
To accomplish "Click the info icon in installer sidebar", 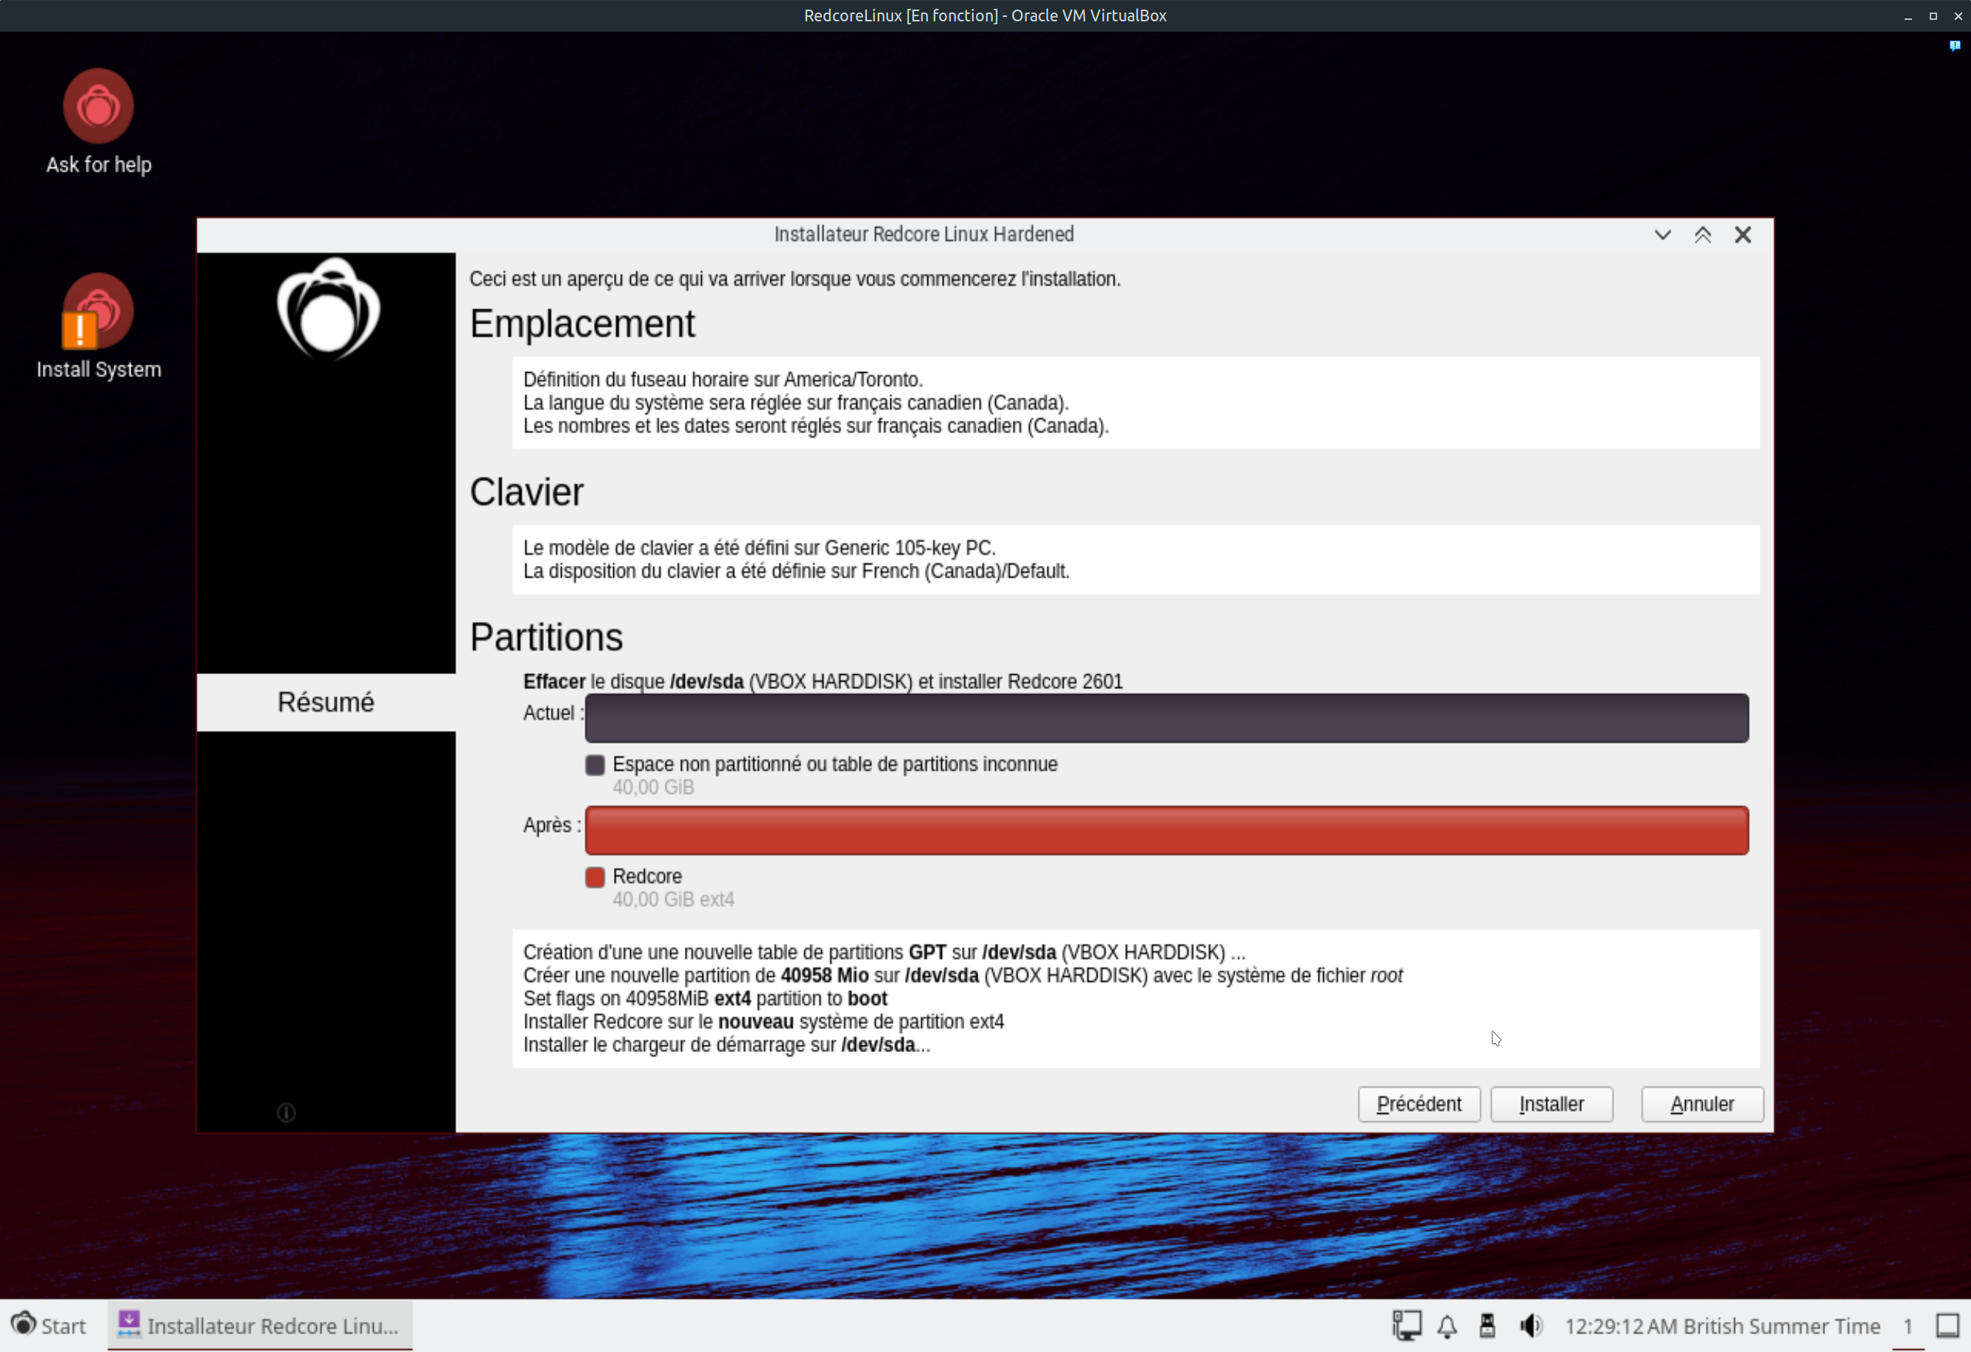I will tap(287, 1112).
